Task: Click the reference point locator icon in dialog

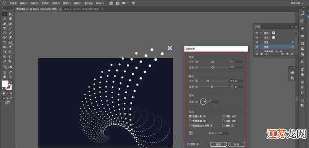Action: [191, 133]
